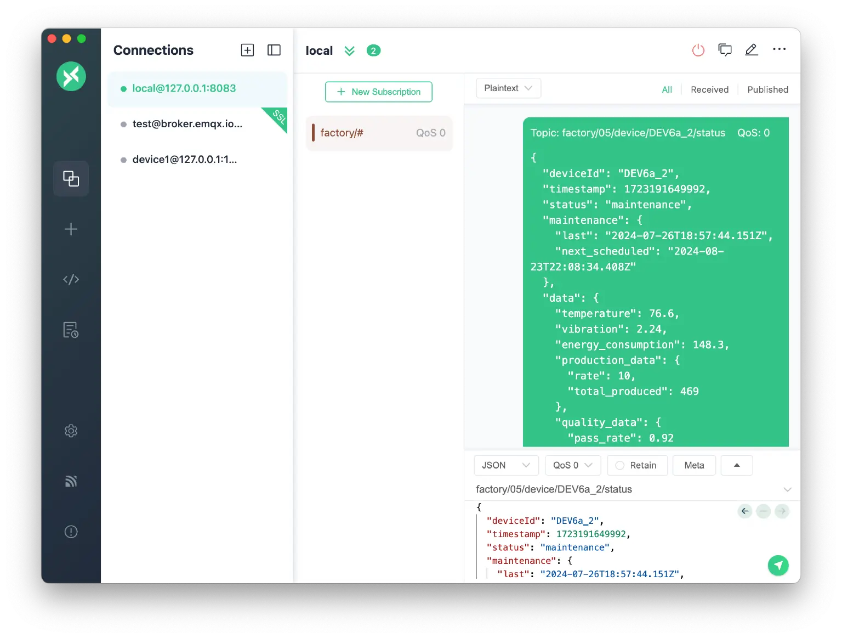The image size is (842, 638).
Task: Switch to the Received messages tab
Action: pos(709,89)
